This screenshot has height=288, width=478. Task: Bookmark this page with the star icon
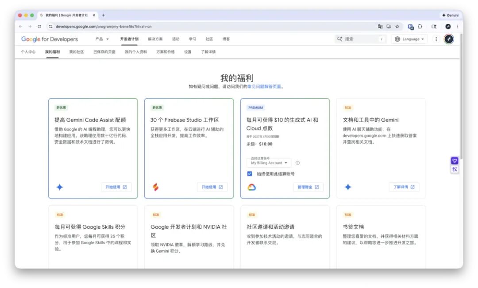point(397,27)
